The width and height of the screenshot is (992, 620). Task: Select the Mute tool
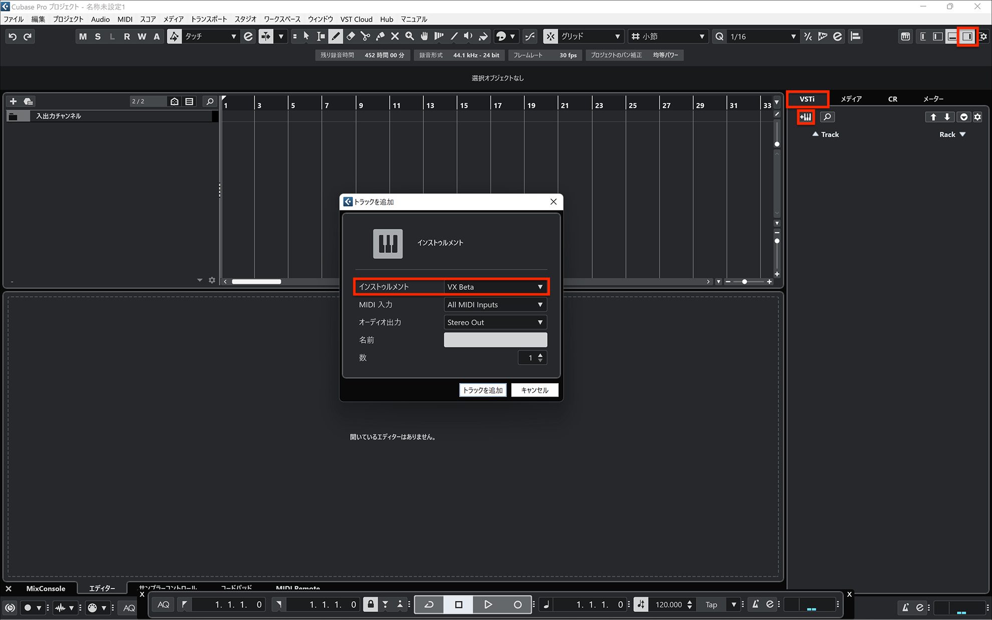coord(395,36)
